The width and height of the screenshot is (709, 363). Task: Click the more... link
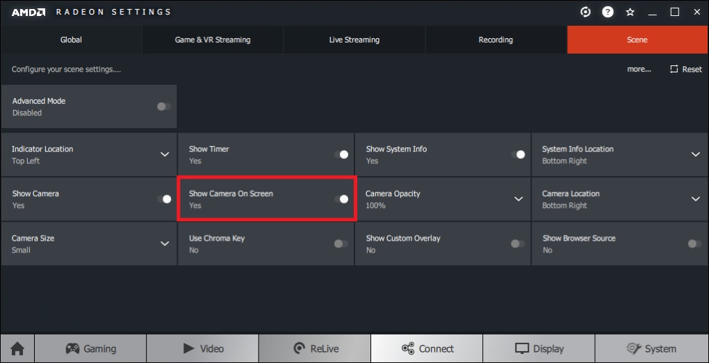coord(639,70)
